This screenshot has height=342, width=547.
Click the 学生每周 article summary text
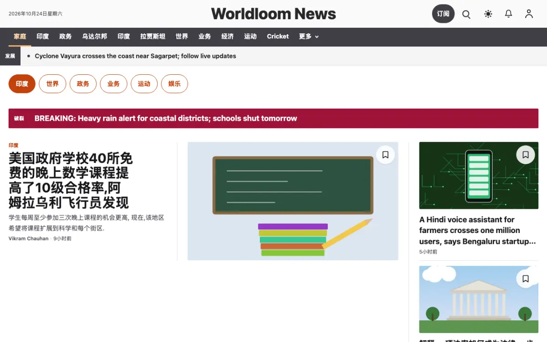pyautogui.click(x=87, y=223)
